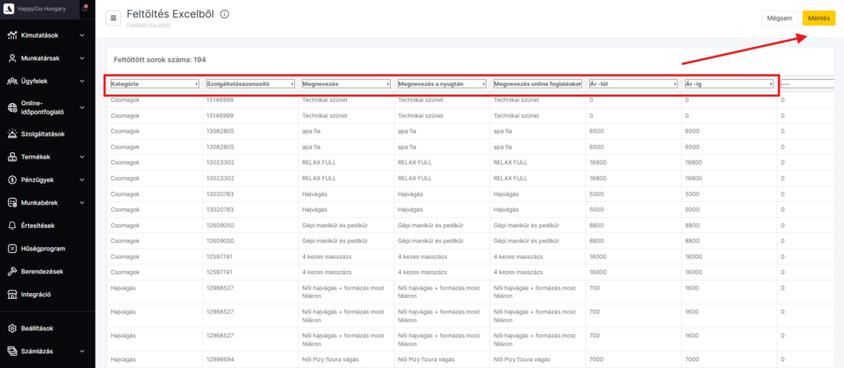The image size is (844, 368).
Task: Expand the Pénzügyek sidebar menu
Action: pyautogui.click(x=47, y=179)
